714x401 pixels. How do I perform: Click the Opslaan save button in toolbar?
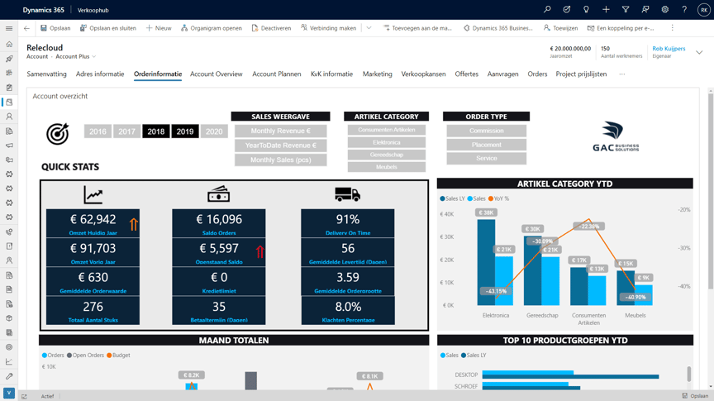pyautogui.click(x=55, y=28)
